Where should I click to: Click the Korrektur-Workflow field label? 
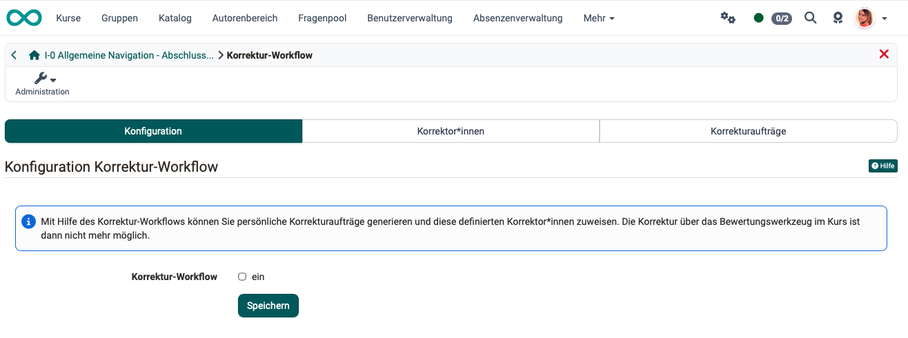pyautogui.click(x=175, y=277)
